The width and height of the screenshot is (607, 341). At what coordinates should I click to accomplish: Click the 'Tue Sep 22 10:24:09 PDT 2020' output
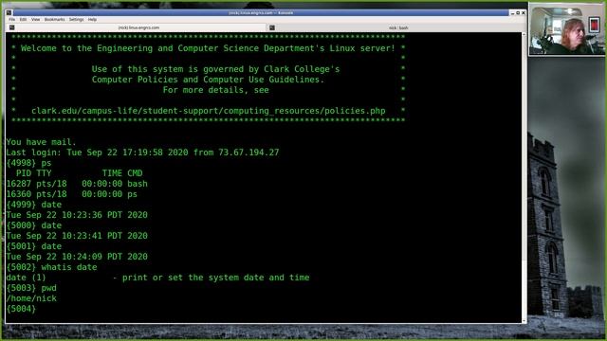(77, 257)
